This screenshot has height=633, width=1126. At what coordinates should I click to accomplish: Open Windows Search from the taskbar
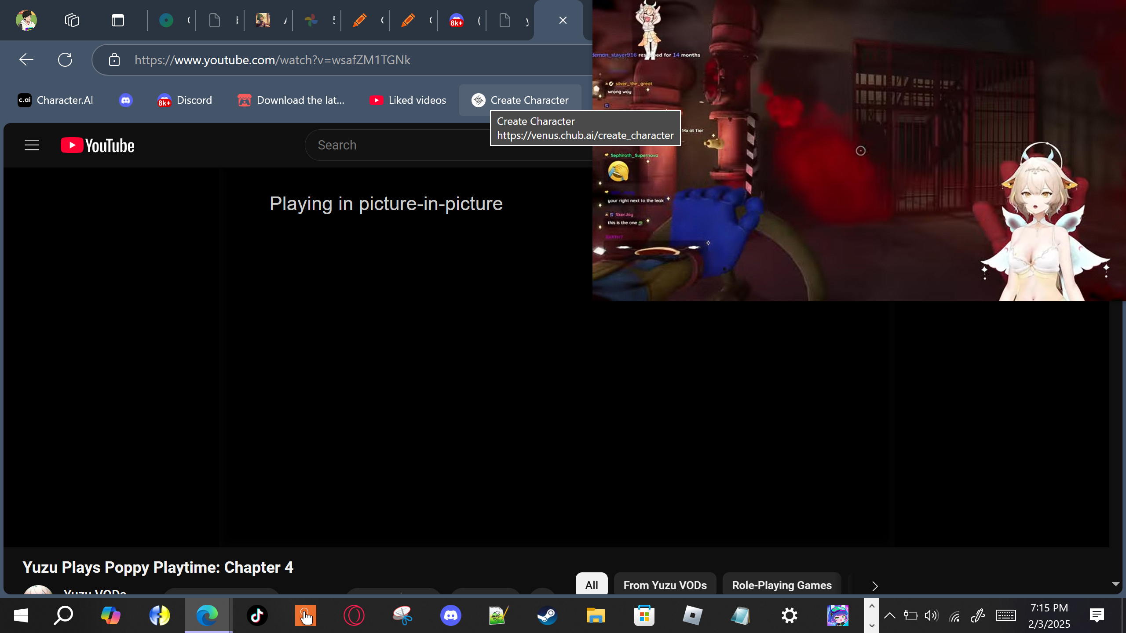coord(63,615)
